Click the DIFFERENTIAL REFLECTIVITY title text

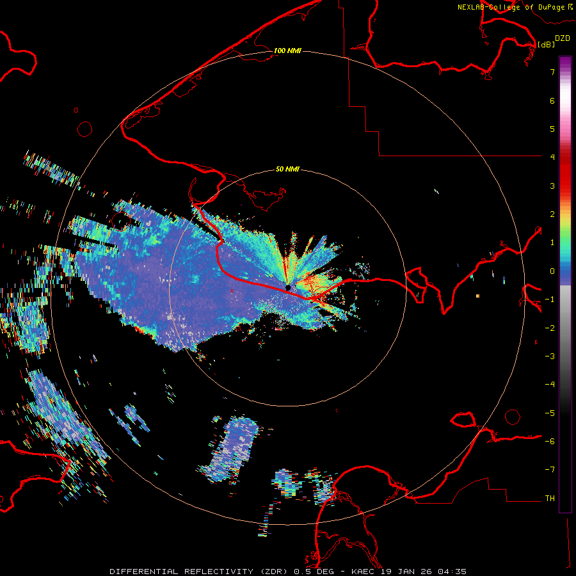click(x=182, y=572)
